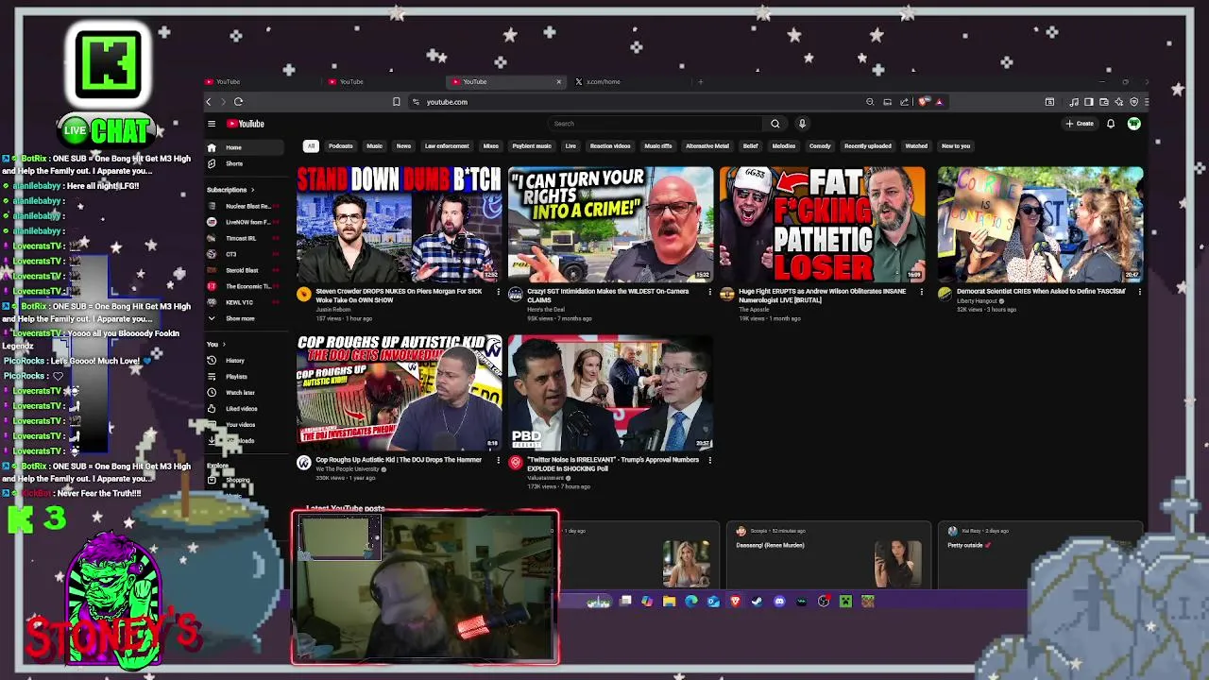Click the Create button
This screenshot has width=1209, height=680.
point(1080,124)
